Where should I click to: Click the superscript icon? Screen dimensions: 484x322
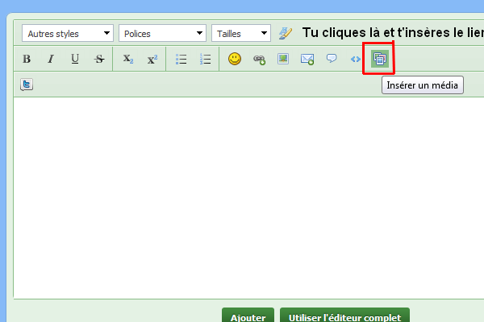tap(152, 59)
